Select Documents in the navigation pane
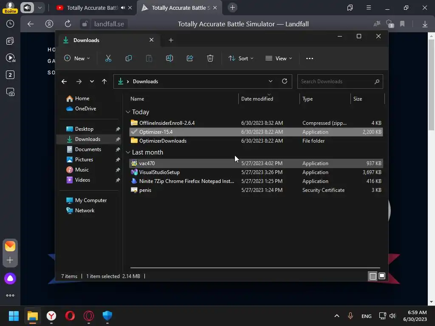 [x=88, y=149]
